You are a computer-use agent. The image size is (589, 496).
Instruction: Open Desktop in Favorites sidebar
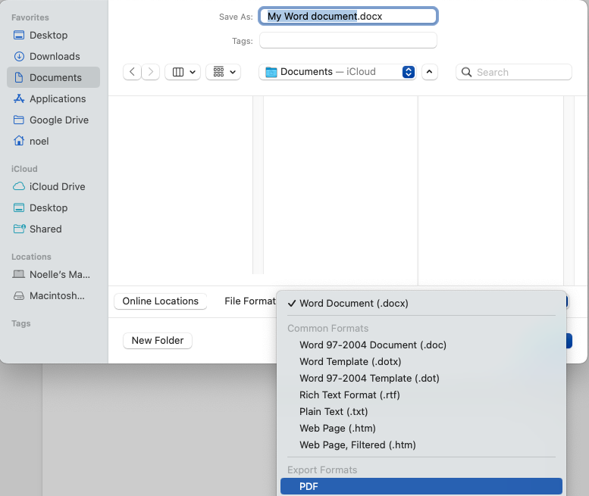[x=53, y=36]
